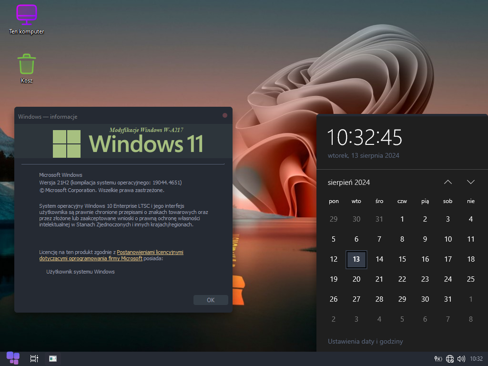
Task: Select the Kosz recycle bin icon
Action: [x=27, y=69]
